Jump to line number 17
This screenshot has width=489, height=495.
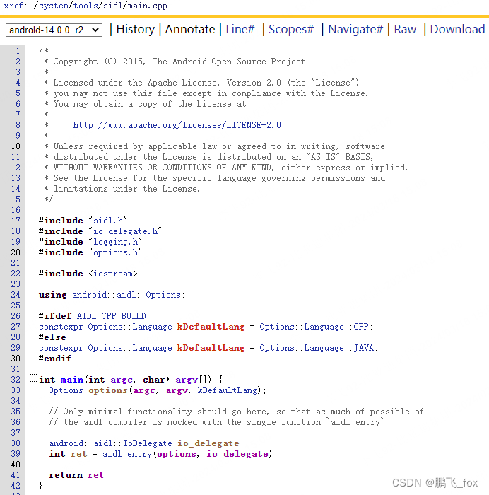click(x=16, y=221)
